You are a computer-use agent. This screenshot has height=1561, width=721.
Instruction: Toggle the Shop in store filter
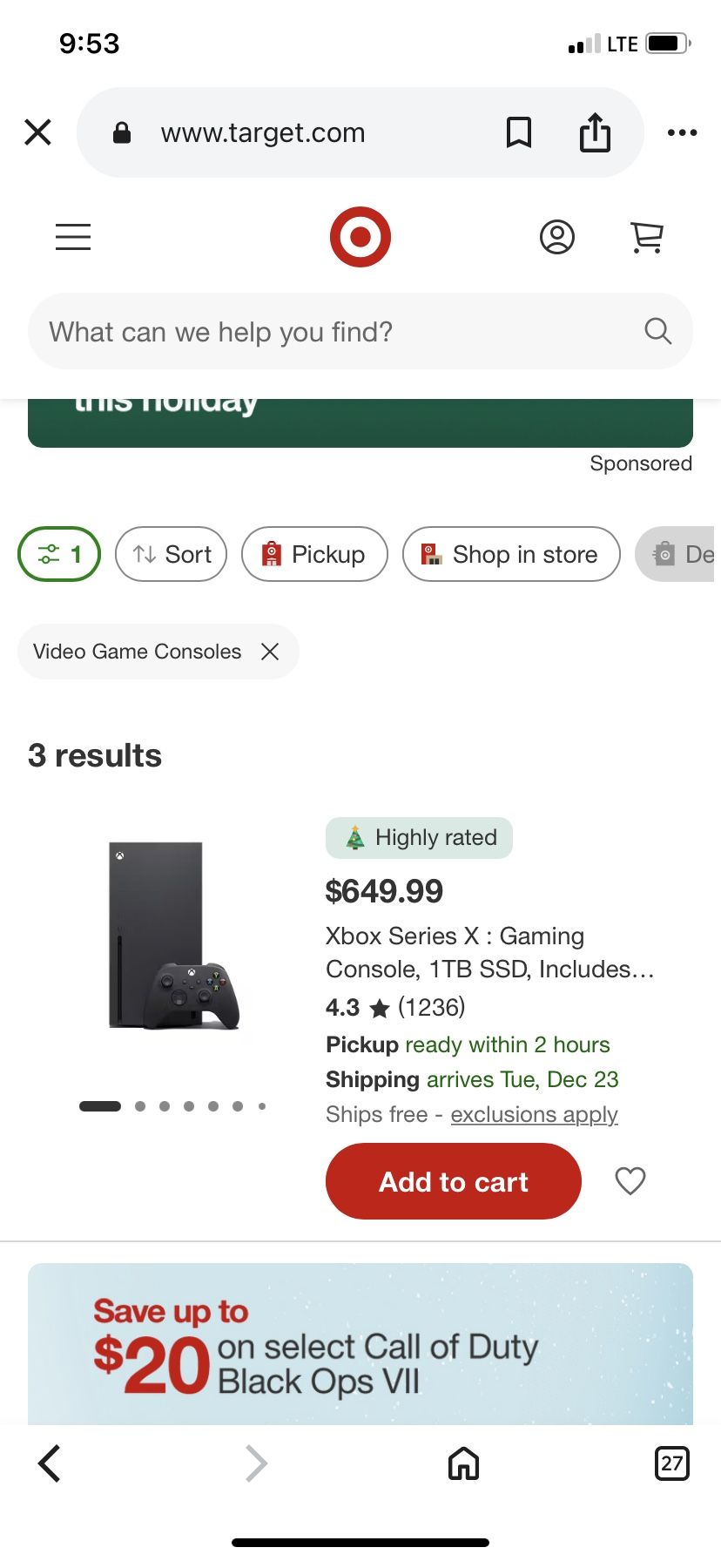point(511,554)
